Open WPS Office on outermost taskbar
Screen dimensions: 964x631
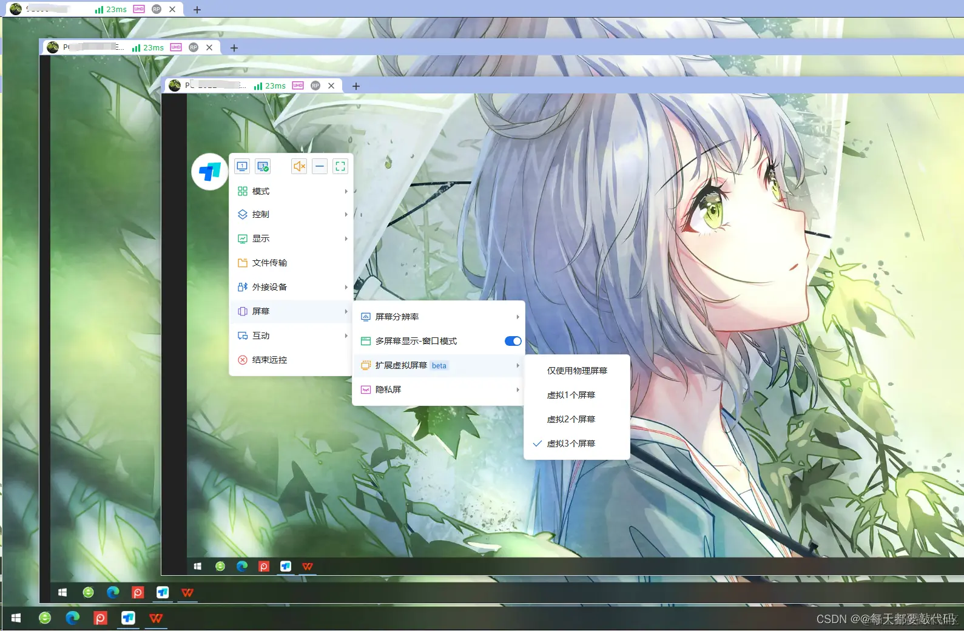(x=156, y=618)
